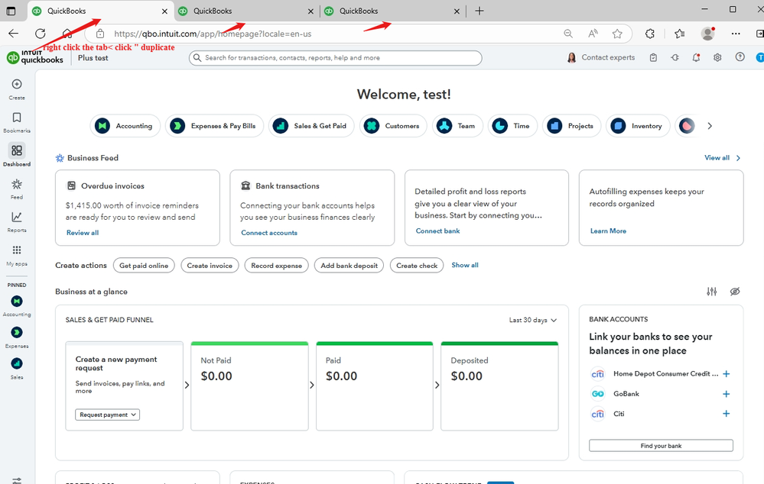Viewport: 764px width, 484px height.
Task: Open notifications bell icon
Action: point(696,57)
